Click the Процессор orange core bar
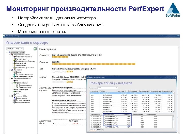 [x=60, y=57]
